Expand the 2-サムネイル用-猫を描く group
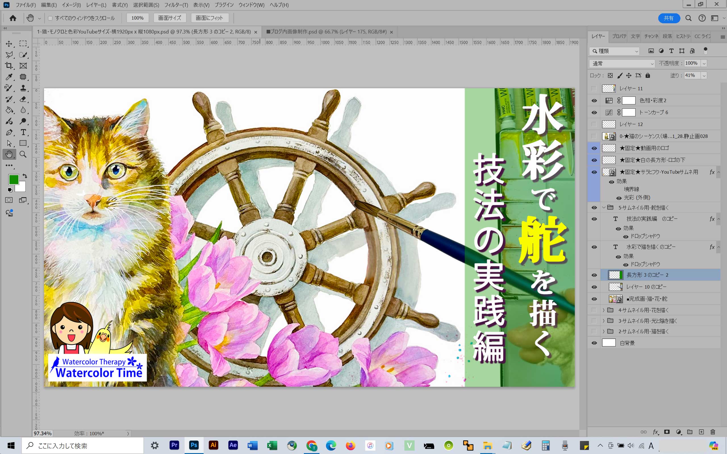727x454 pixels. pos(603,331)
